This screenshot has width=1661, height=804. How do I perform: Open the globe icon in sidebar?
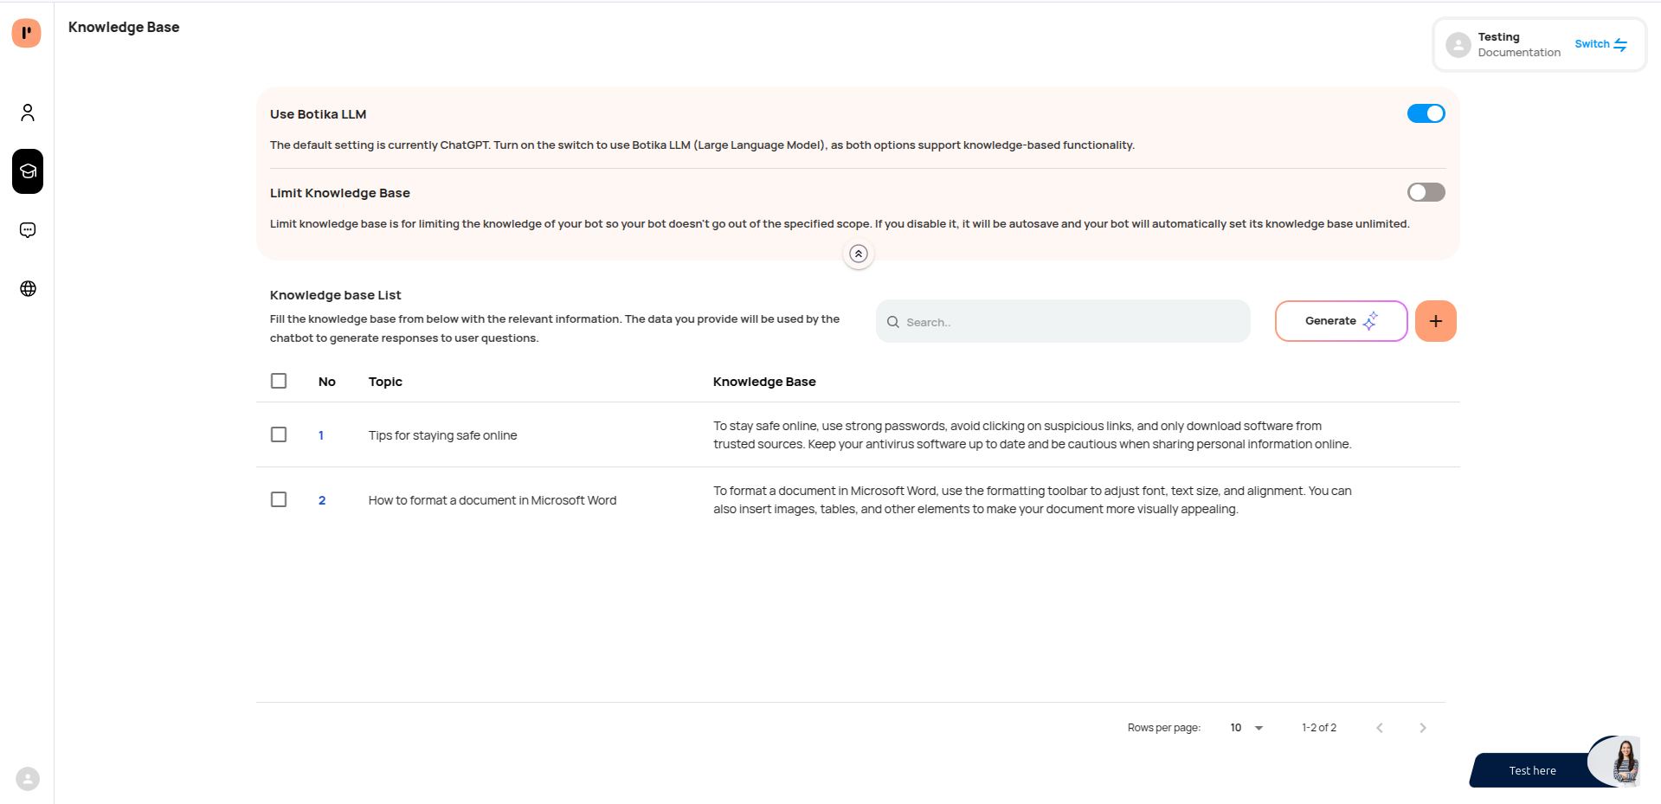(28, 288)
